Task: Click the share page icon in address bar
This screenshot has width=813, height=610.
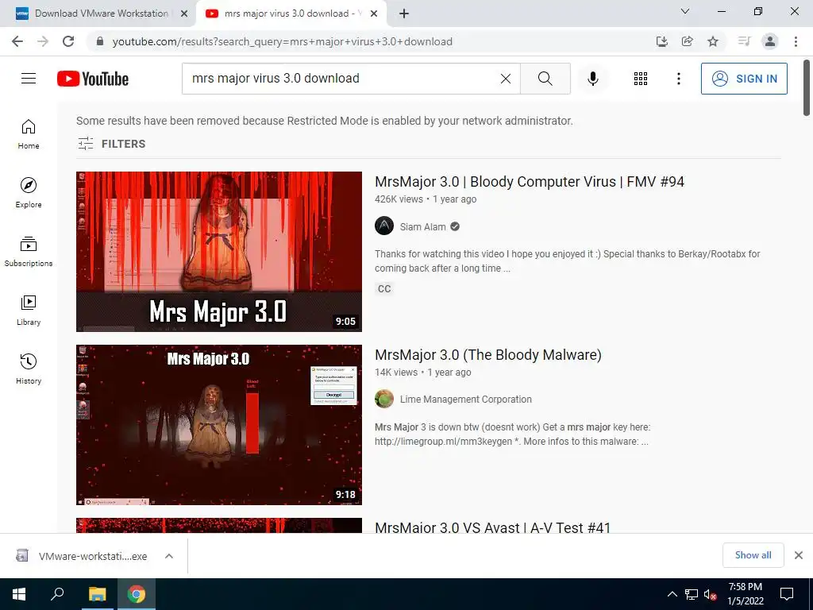Action: 687,41
